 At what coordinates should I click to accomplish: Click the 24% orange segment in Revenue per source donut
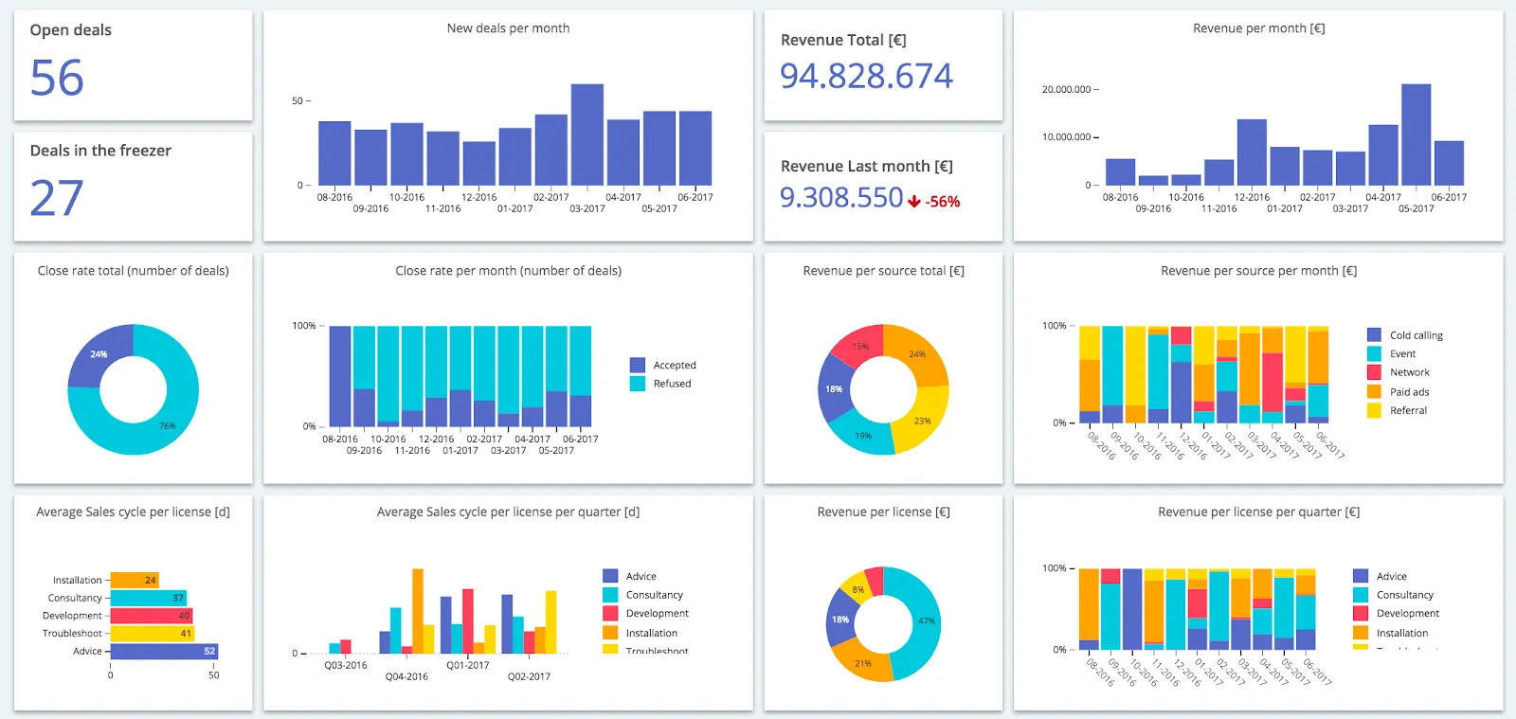click(918, 352)
